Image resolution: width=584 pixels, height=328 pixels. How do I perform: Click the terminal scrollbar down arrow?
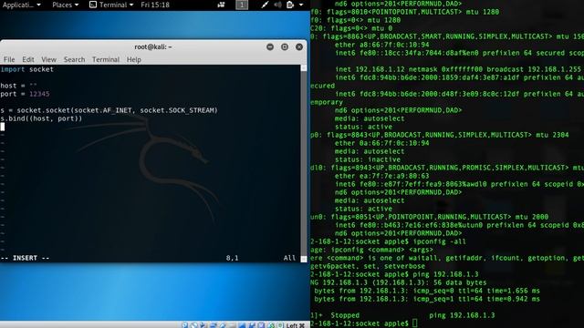point(304,259)
